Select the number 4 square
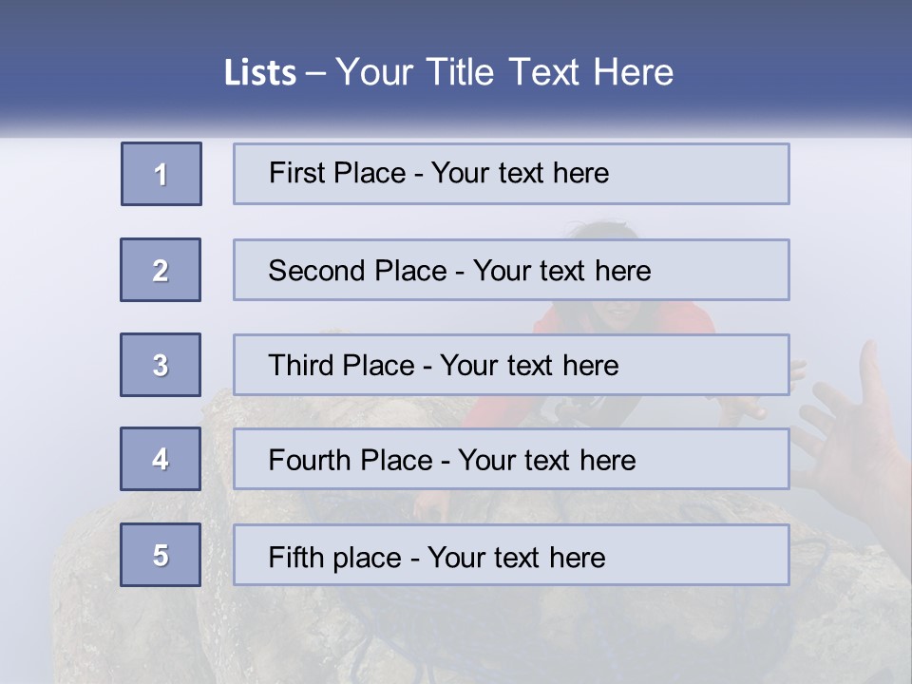Image resolution: width=912 pixels, height=684 pixels. 161,459
